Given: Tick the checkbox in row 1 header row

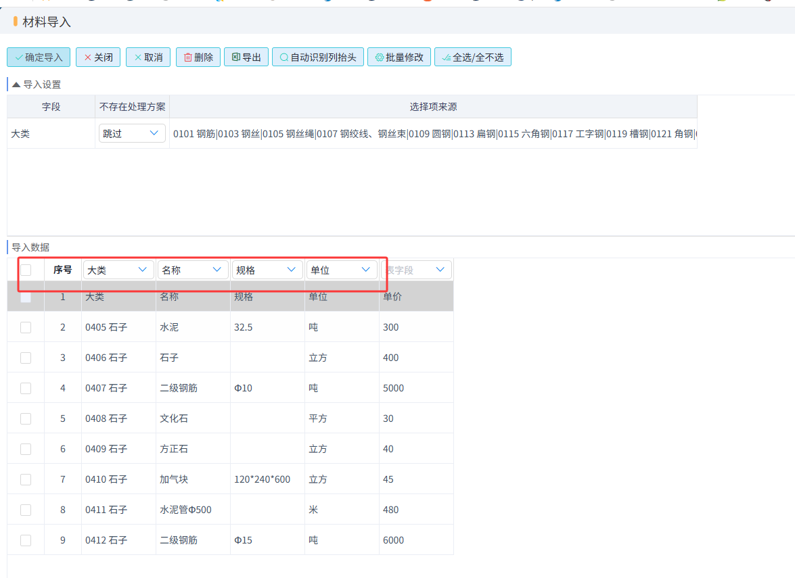Looking at the screenshot, I should [x=26, y=297].
